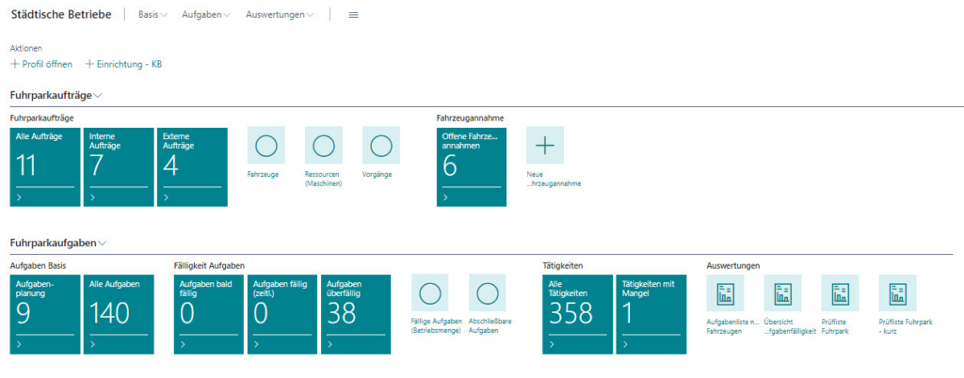
Task: Open the Prüfliste Fuhrpark - kurz report
Action: click(897, 293)
